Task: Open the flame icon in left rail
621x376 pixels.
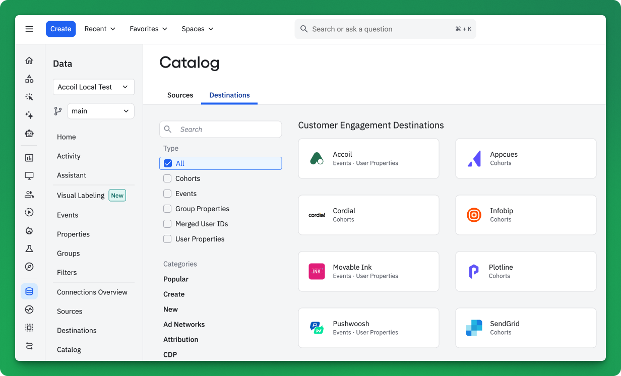Action: pos(29,230)
